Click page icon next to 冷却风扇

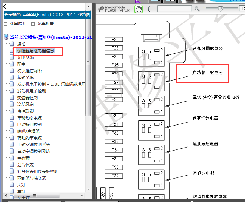click(12, 104)
